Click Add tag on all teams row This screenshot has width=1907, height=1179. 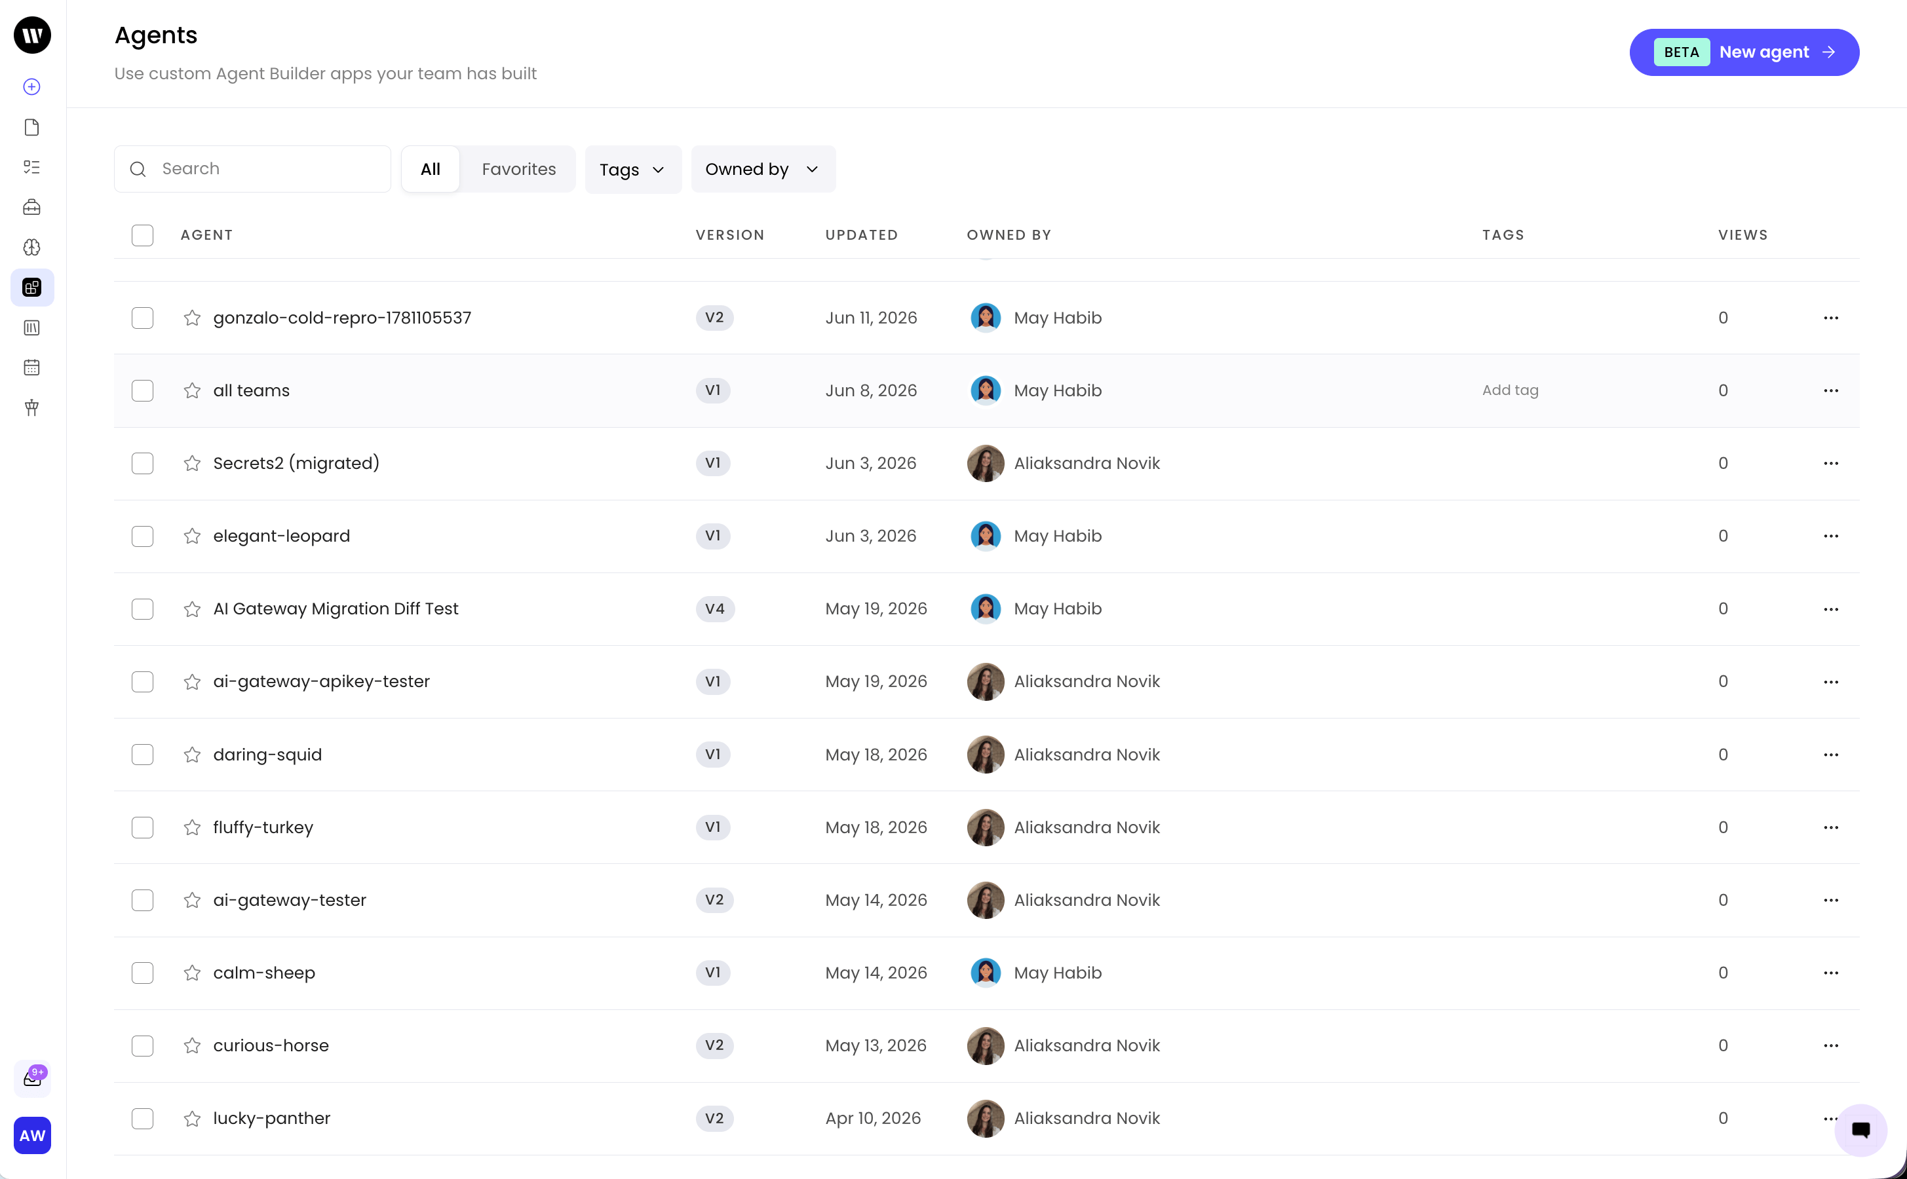1510,390
